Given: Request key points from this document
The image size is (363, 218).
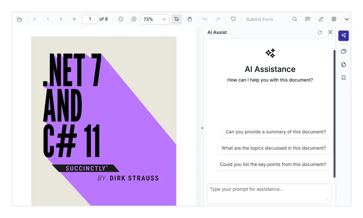Looking at the screenshot, I should coord(273,164).
